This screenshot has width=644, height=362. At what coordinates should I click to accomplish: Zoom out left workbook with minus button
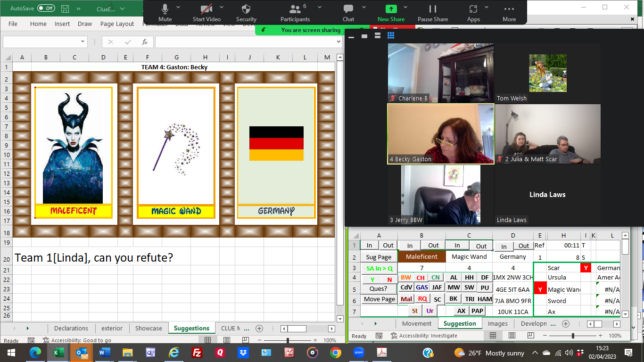[258, 340]
